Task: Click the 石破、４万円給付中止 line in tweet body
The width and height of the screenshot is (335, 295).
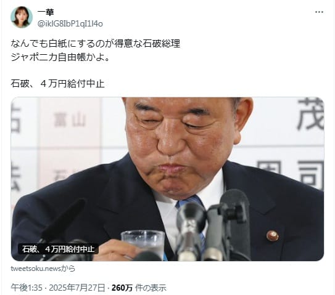Action: point(58,84)
